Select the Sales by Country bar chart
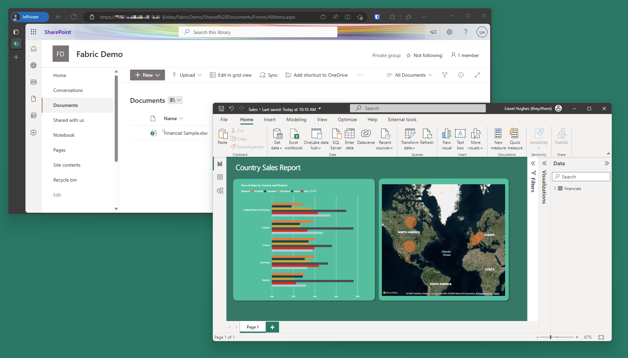The width and height of the screenshot is (628, 358). coord(304,240)
